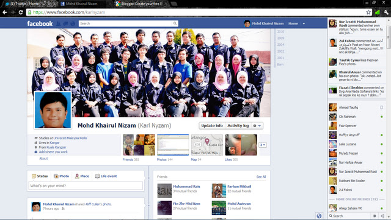
Task: Open account dropdown arrow beside Home
Action: point(304,24)
